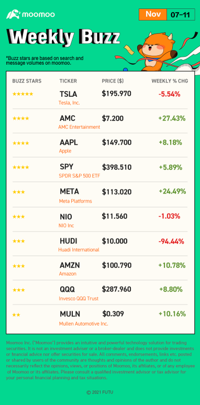Click the orange bull mascot illustration

tap(157, 52)
